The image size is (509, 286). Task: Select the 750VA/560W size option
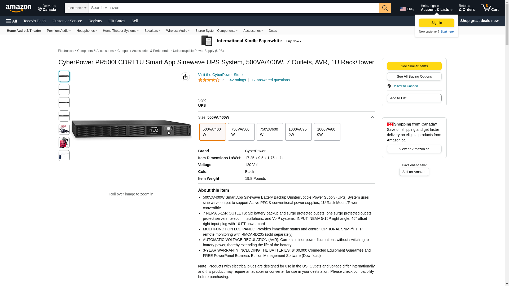coord(241,132)
